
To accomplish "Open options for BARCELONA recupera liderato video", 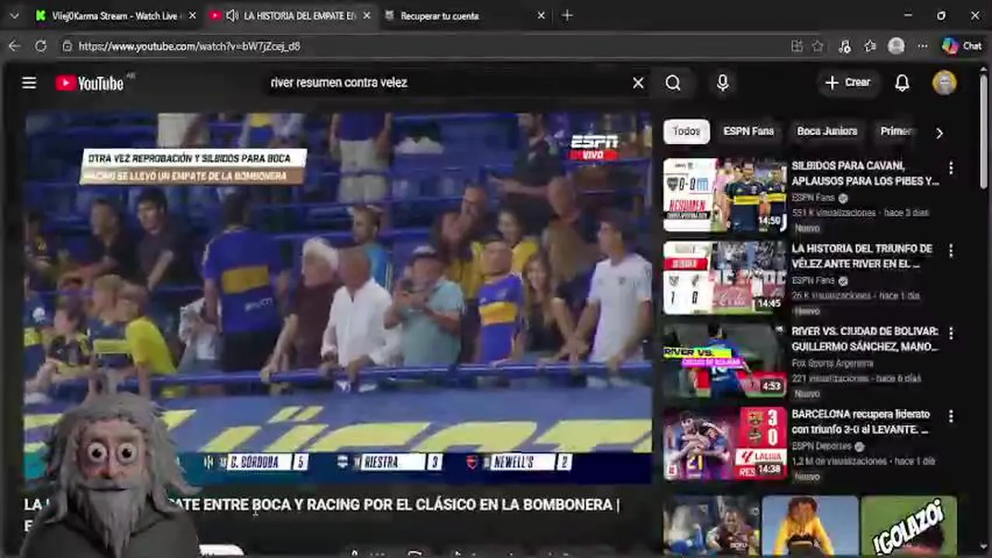I will click(x=951, y=416).
